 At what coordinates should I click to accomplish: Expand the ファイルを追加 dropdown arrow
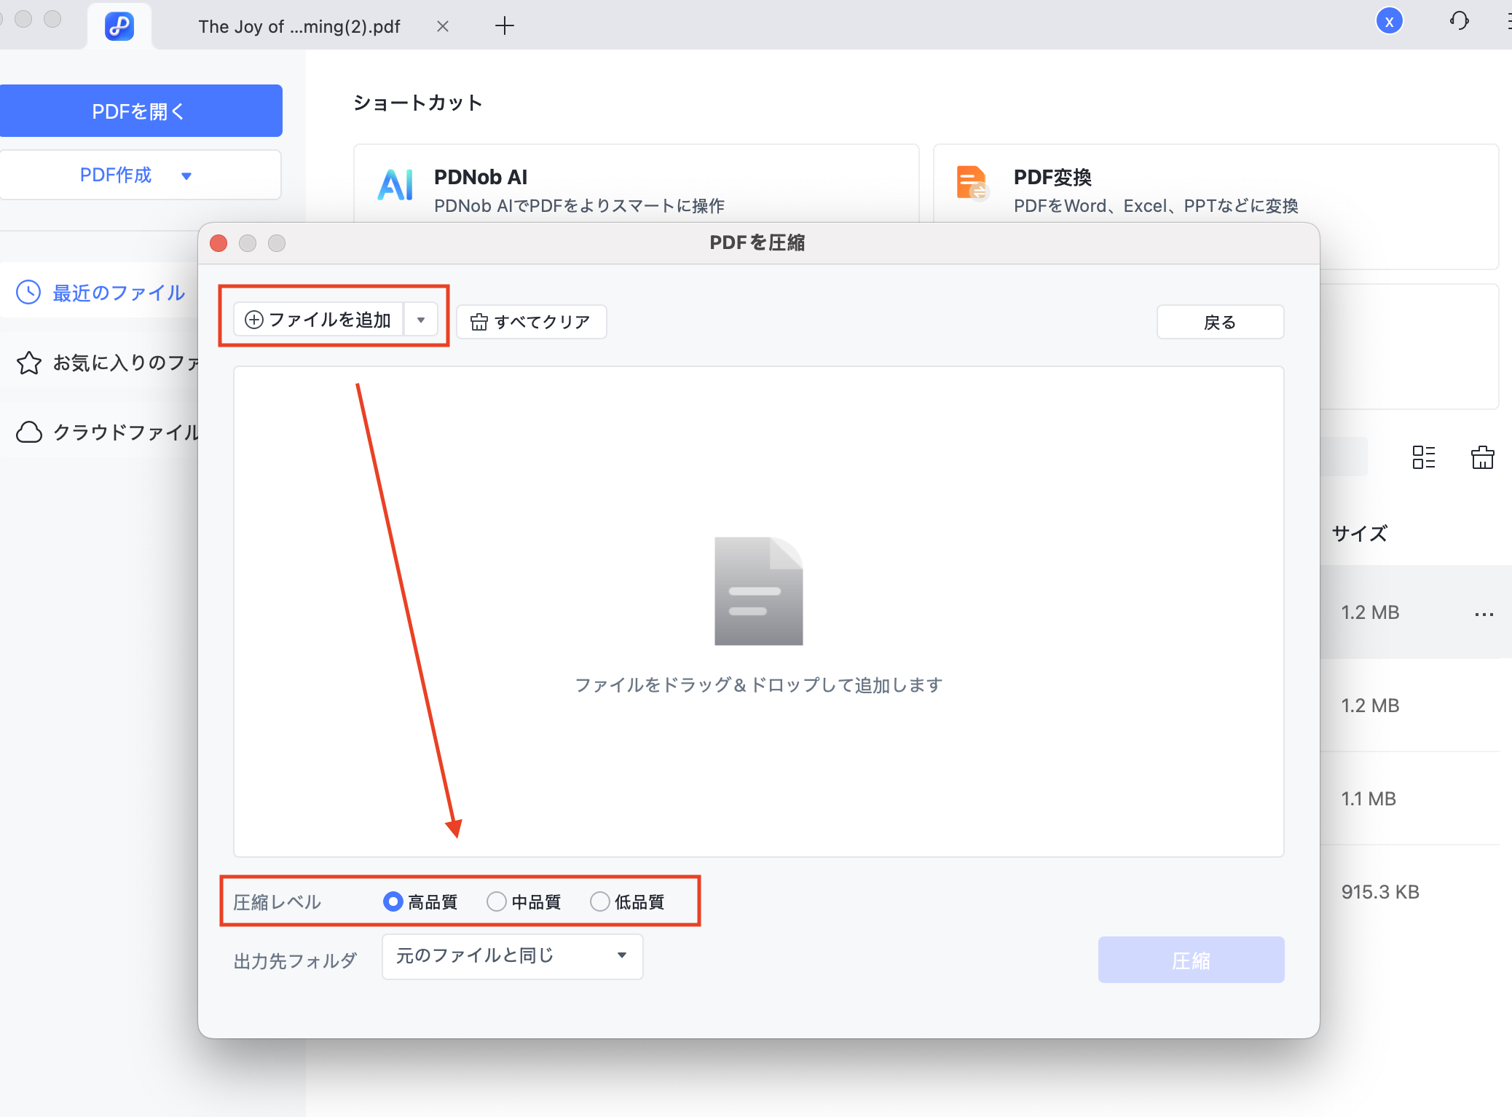(x=421, y=319)
